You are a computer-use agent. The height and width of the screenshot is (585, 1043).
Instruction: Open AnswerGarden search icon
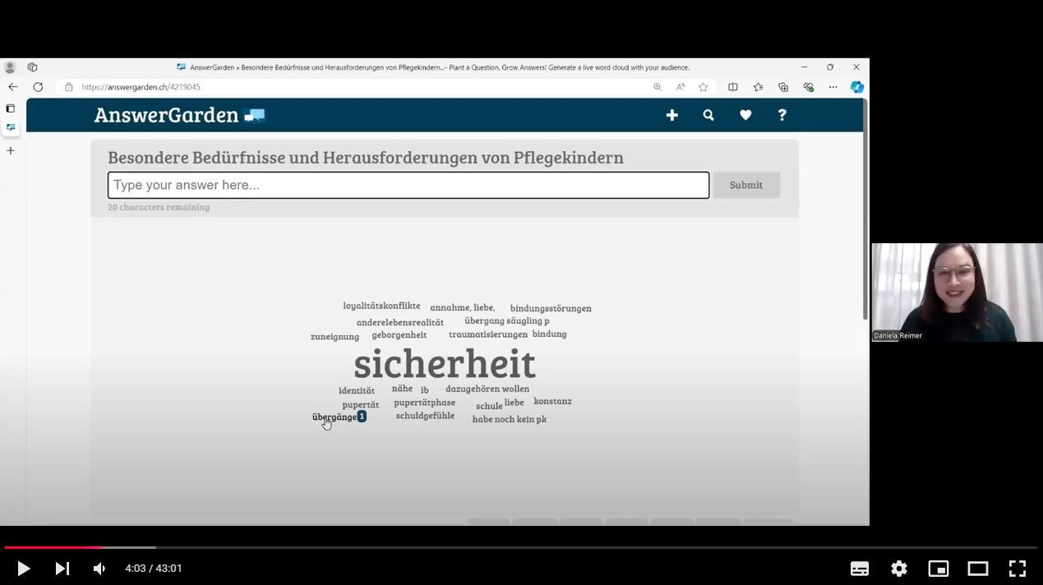tap(708, 116)
